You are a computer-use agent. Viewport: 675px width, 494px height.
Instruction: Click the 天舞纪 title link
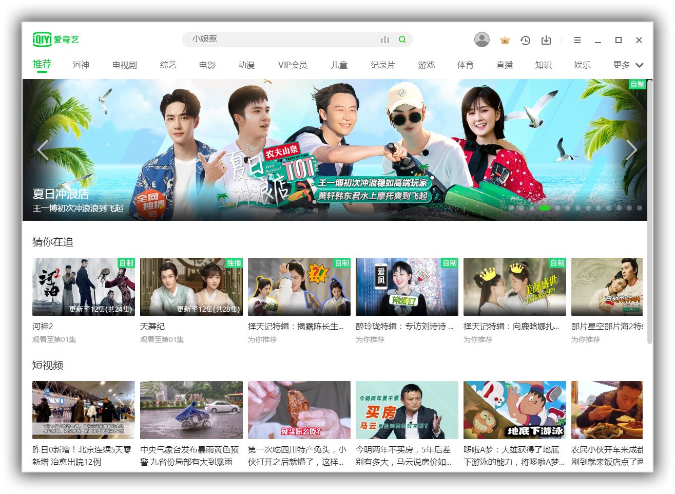(152, 326)
